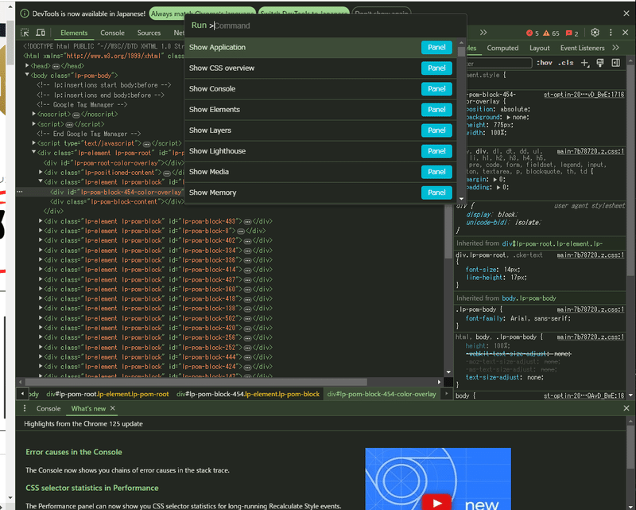The height and width of the screenshot is (510, 636).
Task: Switch to the main Console tab
Action: 112,33
